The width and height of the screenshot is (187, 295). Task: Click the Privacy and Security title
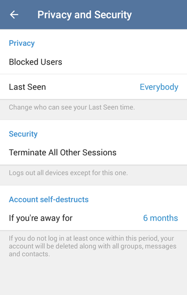85,15
